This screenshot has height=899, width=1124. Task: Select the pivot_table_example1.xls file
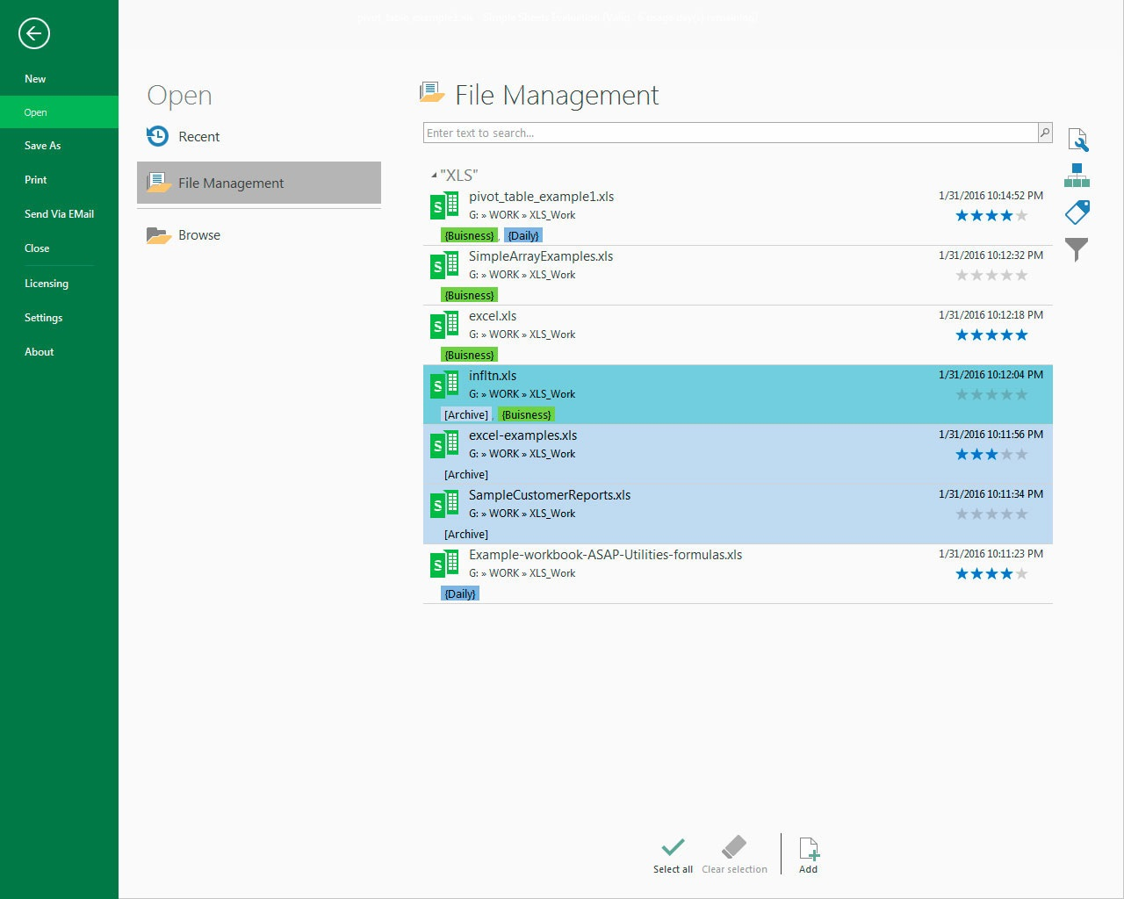pyautogui.click(x=541, y=197)
